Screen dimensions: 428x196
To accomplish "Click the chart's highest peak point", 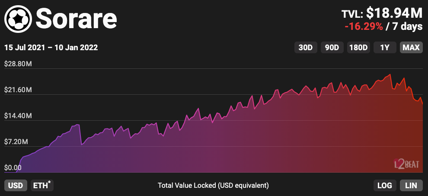I will pos(390,74).
